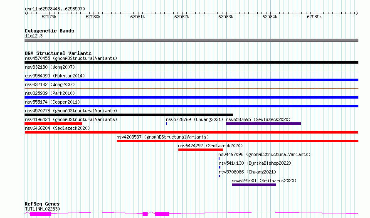This screenshot has width=370, height=218.
Task: Select the blue nsv555174 variant bar
Action: tap(191, 106)
